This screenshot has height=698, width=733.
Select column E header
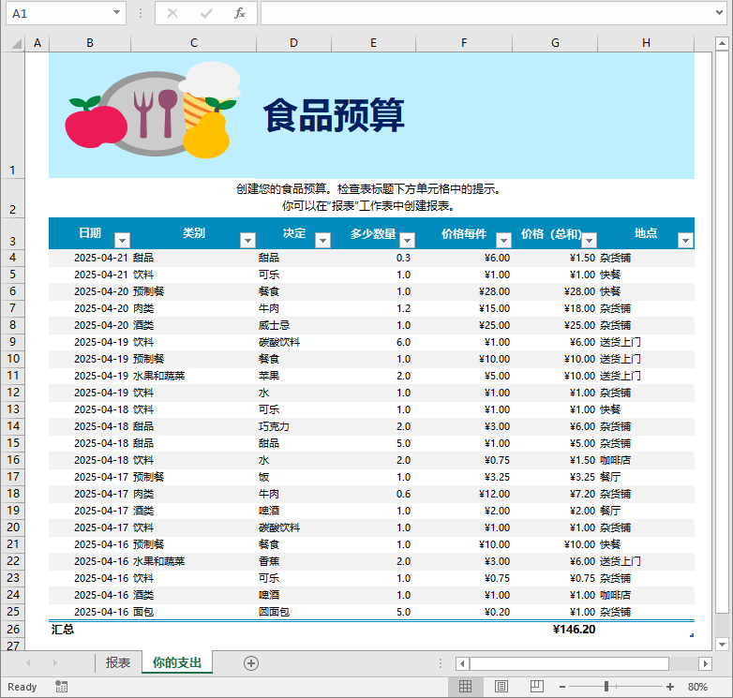(373, 43)
